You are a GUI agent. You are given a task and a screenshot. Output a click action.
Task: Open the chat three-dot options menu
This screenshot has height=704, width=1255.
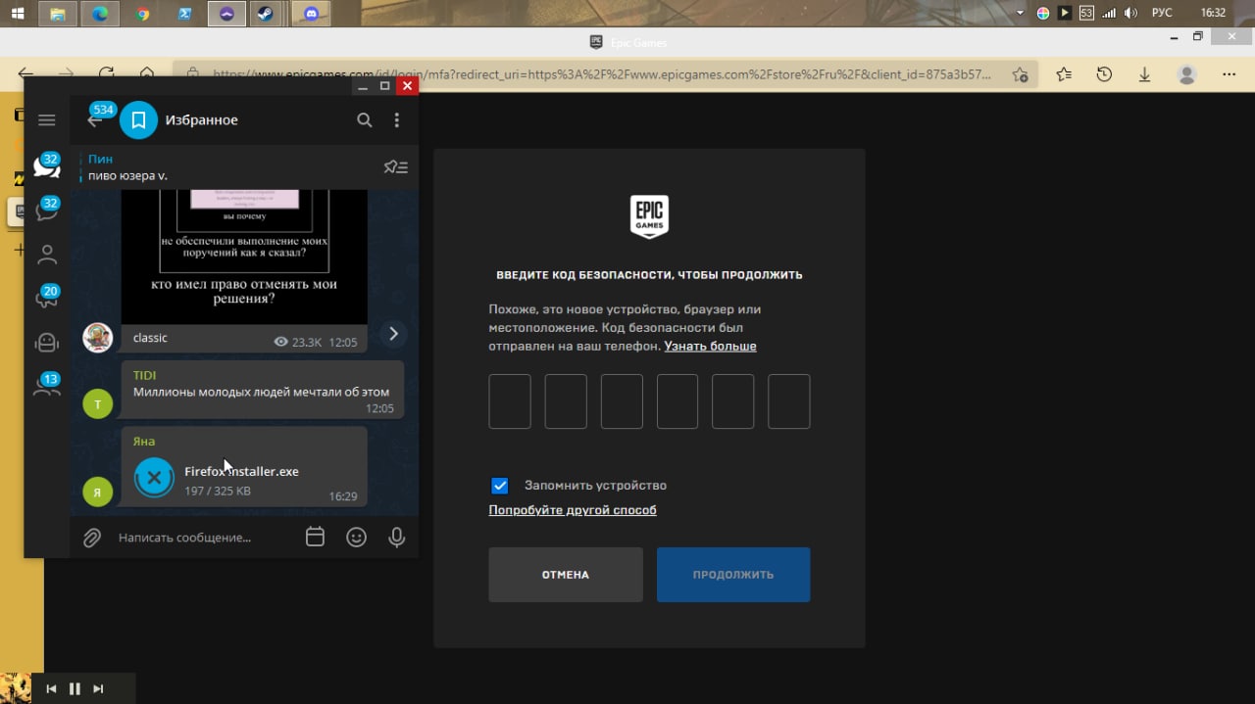396,120
